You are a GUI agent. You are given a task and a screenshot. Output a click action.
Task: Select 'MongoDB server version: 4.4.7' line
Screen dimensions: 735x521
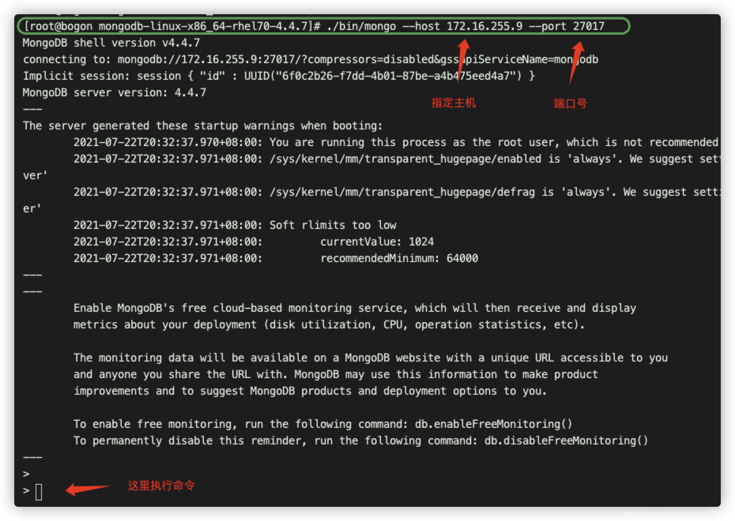115,93
